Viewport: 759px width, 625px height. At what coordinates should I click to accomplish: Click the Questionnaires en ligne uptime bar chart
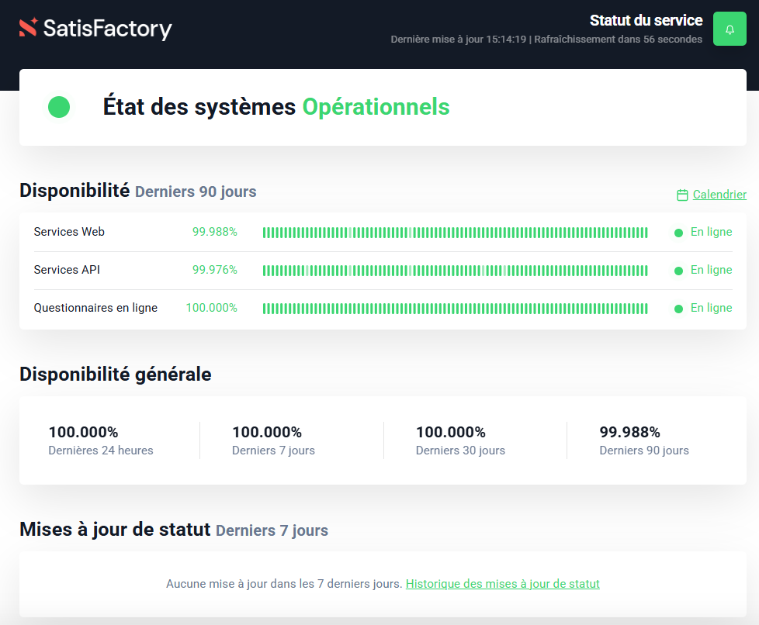[455, 309]
